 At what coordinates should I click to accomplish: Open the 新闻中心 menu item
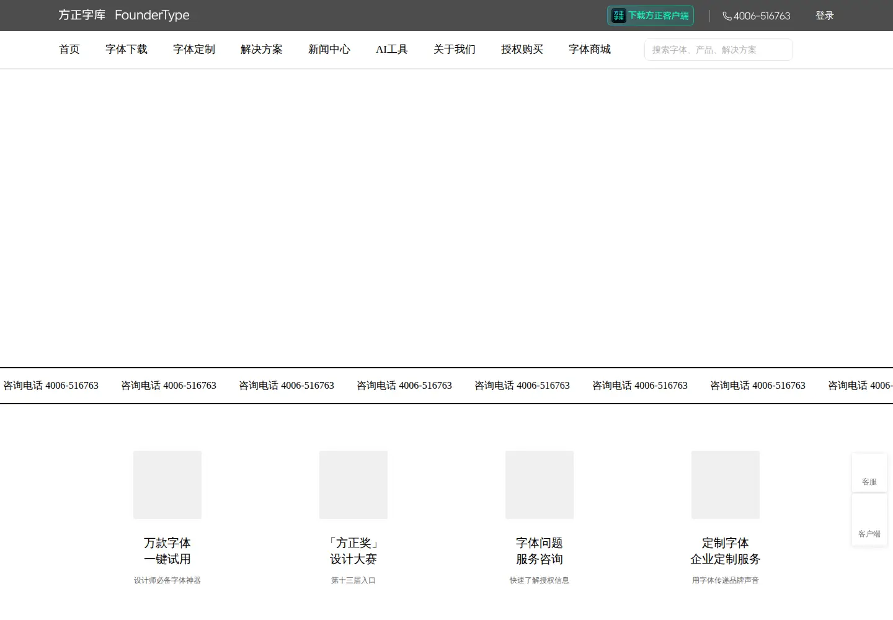tap(329, 50)
